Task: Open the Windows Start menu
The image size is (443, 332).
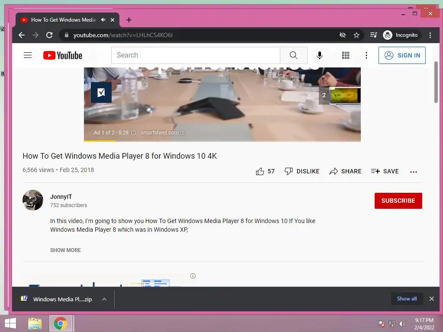Action: (x=10, y=323)
